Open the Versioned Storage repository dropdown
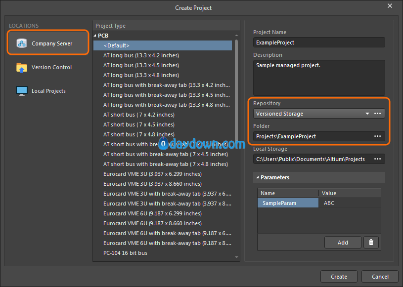403x287 pixels. pos(367,114)
